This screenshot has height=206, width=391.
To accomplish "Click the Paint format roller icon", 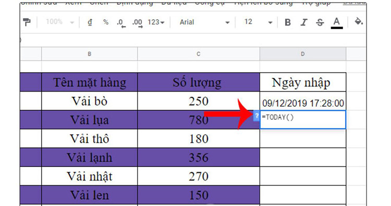I will [27, 22].
